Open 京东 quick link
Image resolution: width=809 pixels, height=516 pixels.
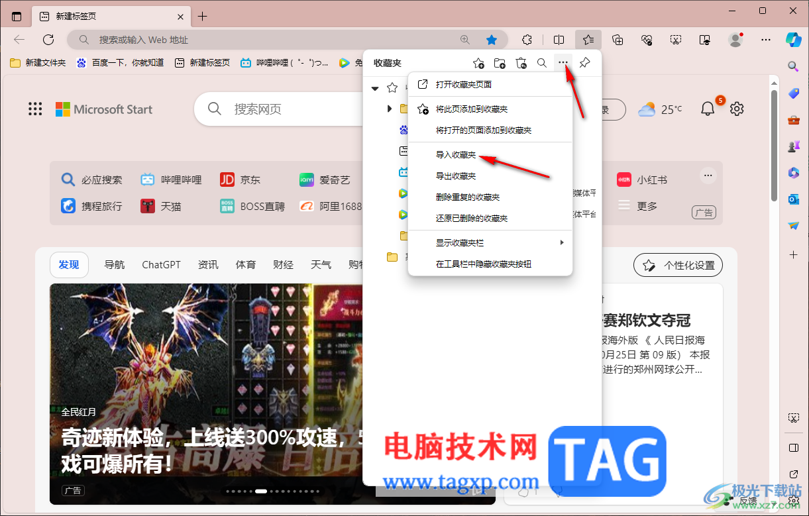tap(241, 180)
